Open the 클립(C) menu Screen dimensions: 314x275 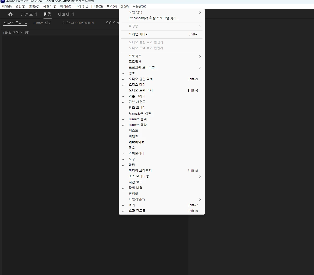pos(34,6)
